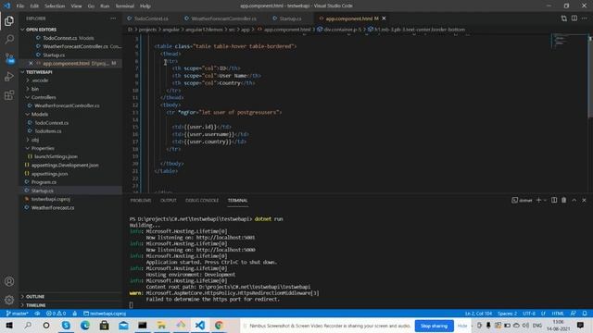Maximize the panel with the up chevron
593x333 pixels.
click(574, 200)
